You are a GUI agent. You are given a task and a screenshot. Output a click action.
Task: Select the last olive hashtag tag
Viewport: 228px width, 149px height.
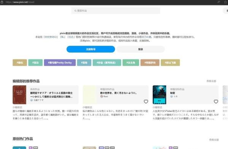click(x=170, y=63)
